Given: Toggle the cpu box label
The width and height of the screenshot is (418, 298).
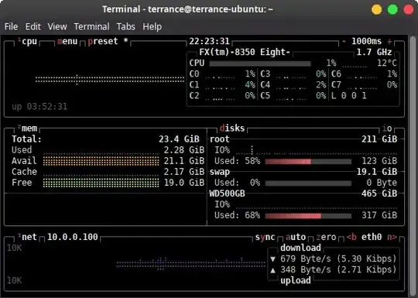Looking at the screenshot, I should (x=29, y=42).
